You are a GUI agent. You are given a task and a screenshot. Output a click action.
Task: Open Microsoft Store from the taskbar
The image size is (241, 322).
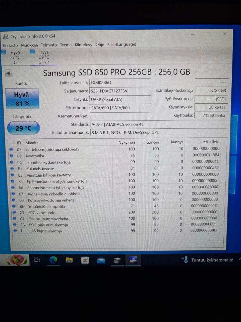click(85, 260)
